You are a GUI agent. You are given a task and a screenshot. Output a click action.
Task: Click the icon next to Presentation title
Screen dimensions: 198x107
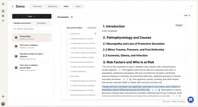pyautogui.click(x=72, y=17)
